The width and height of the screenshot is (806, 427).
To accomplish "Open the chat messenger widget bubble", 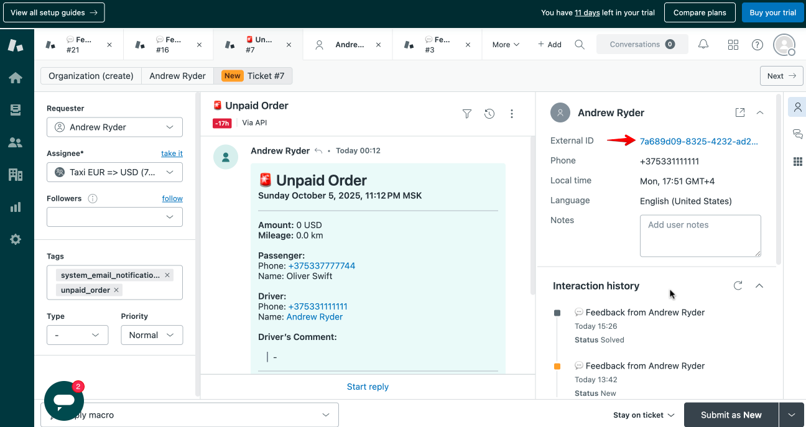I will tap(64, 401).
